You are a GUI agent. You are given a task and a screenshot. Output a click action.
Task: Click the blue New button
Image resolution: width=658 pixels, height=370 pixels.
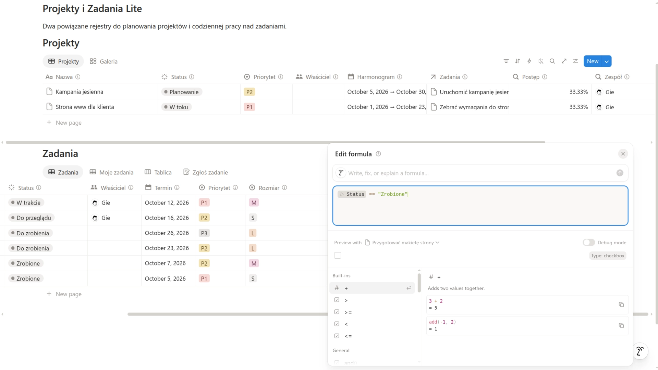[593, 61]
